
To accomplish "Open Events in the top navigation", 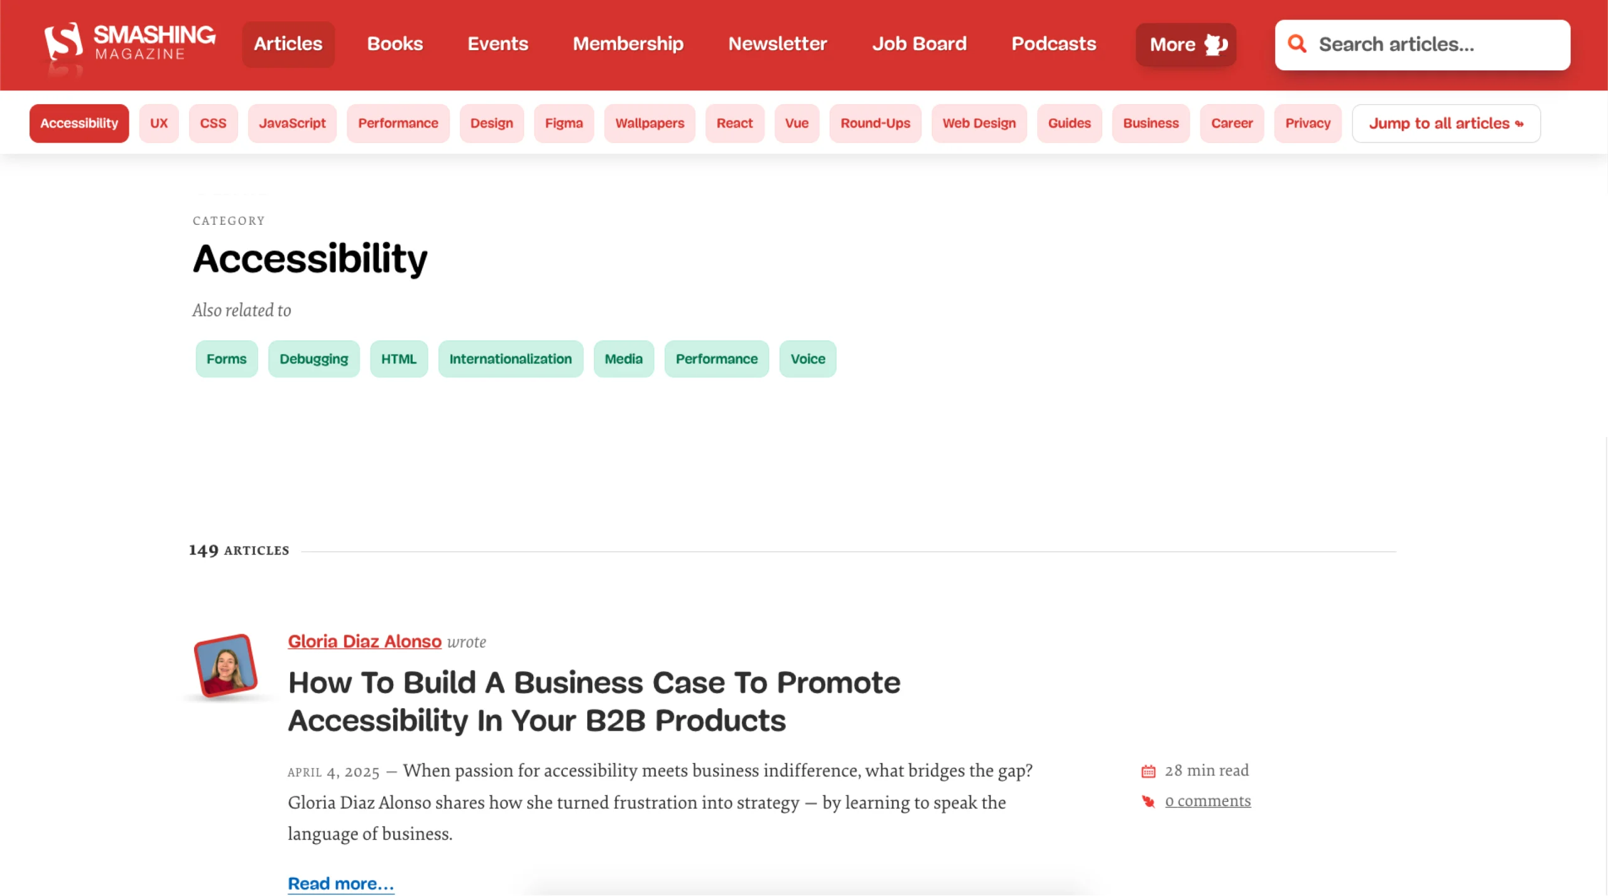I will 497,44.
